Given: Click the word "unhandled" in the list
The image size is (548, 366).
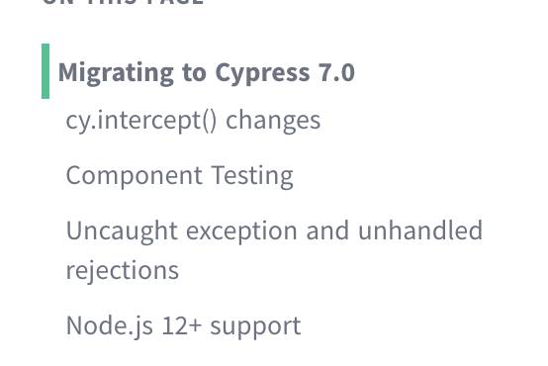Looking at the screenshot, I should pyautogui.click(x=420, y=230).
